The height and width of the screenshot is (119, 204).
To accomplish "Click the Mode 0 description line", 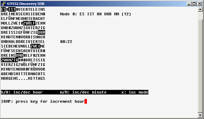I will tap(96, 14).
